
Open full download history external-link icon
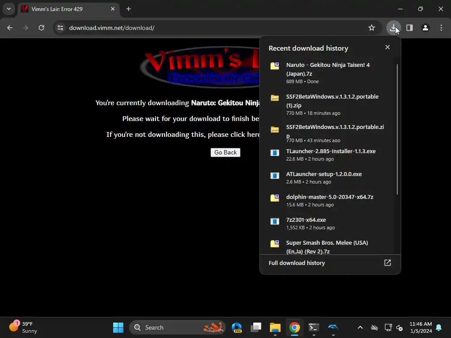point(388,263)
